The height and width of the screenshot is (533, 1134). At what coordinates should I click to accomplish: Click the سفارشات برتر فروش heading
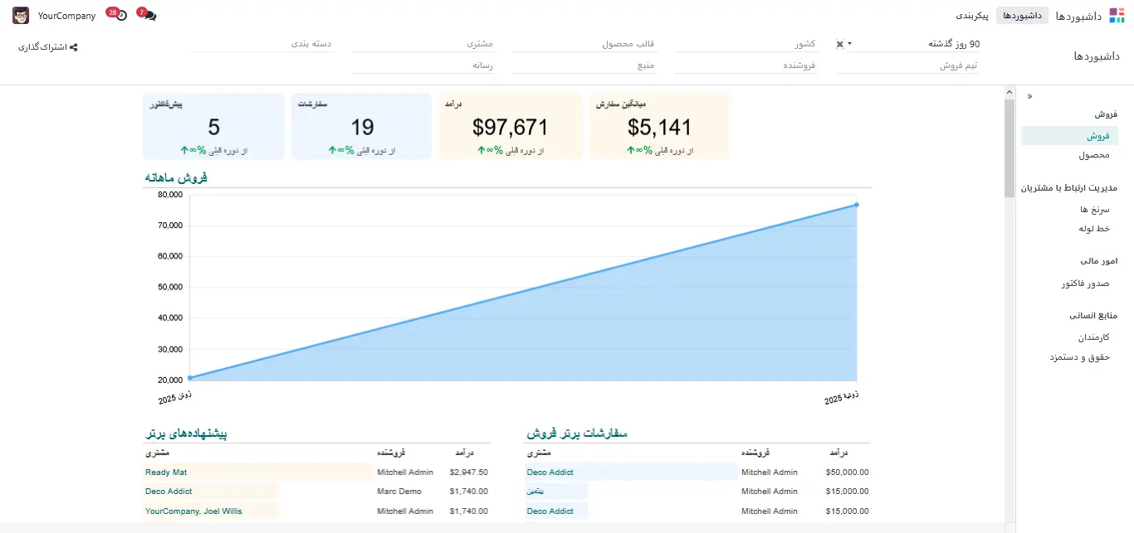pos(577,434)
